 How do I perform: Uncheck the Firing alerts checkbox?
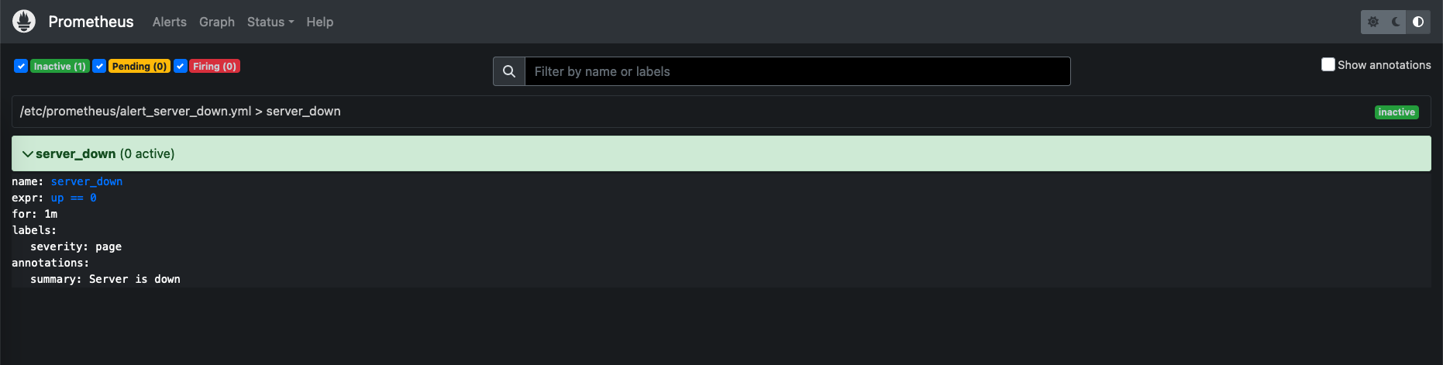click(x=180, y=66)
